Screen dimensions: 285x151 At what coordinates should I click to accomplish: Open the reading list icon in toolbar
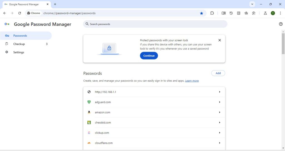[x=239, y=13]
